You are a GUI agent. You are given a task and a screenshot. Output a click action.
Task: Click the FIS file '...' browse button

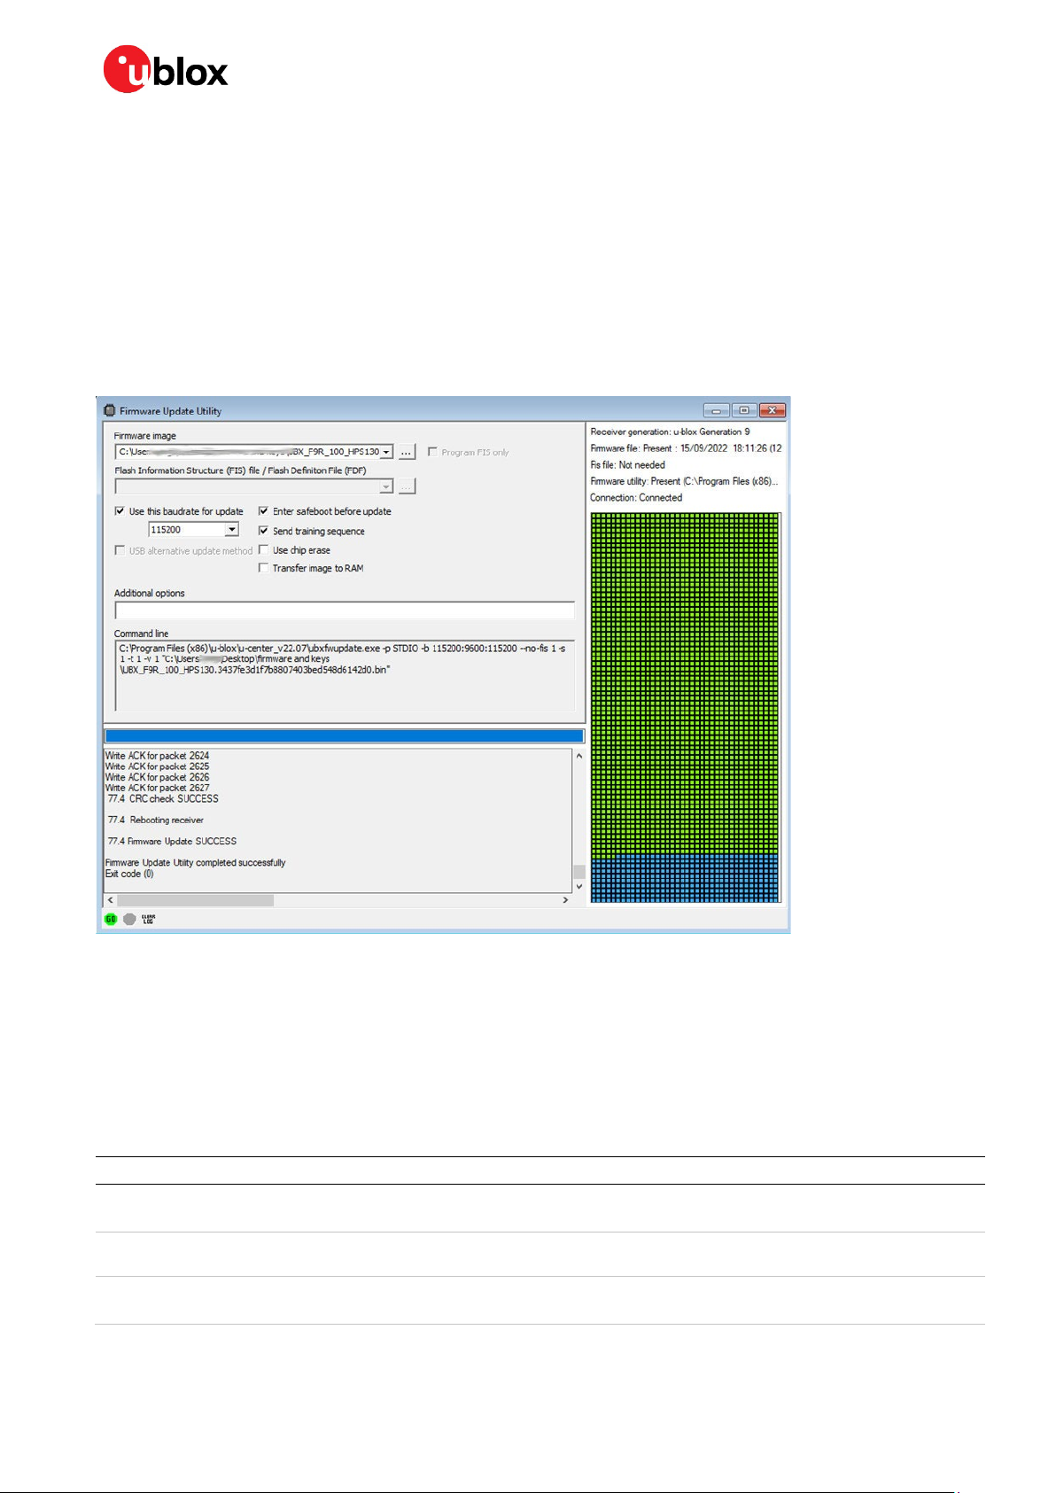pyautogui.click(x=407, y=486)
